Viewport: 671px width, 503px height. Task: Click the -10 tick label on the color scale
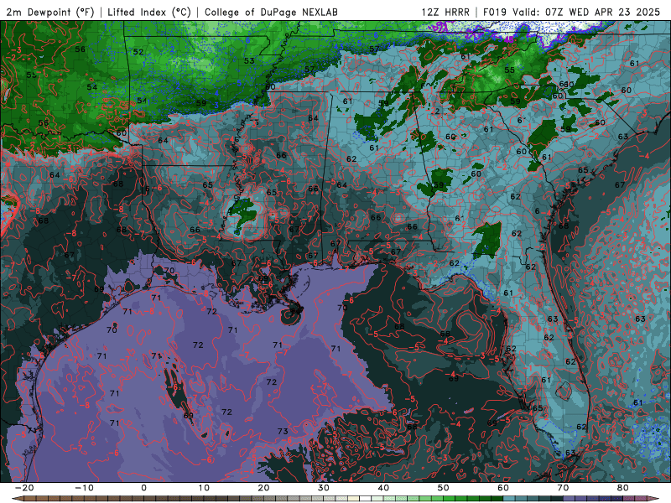tap(85, 488)
